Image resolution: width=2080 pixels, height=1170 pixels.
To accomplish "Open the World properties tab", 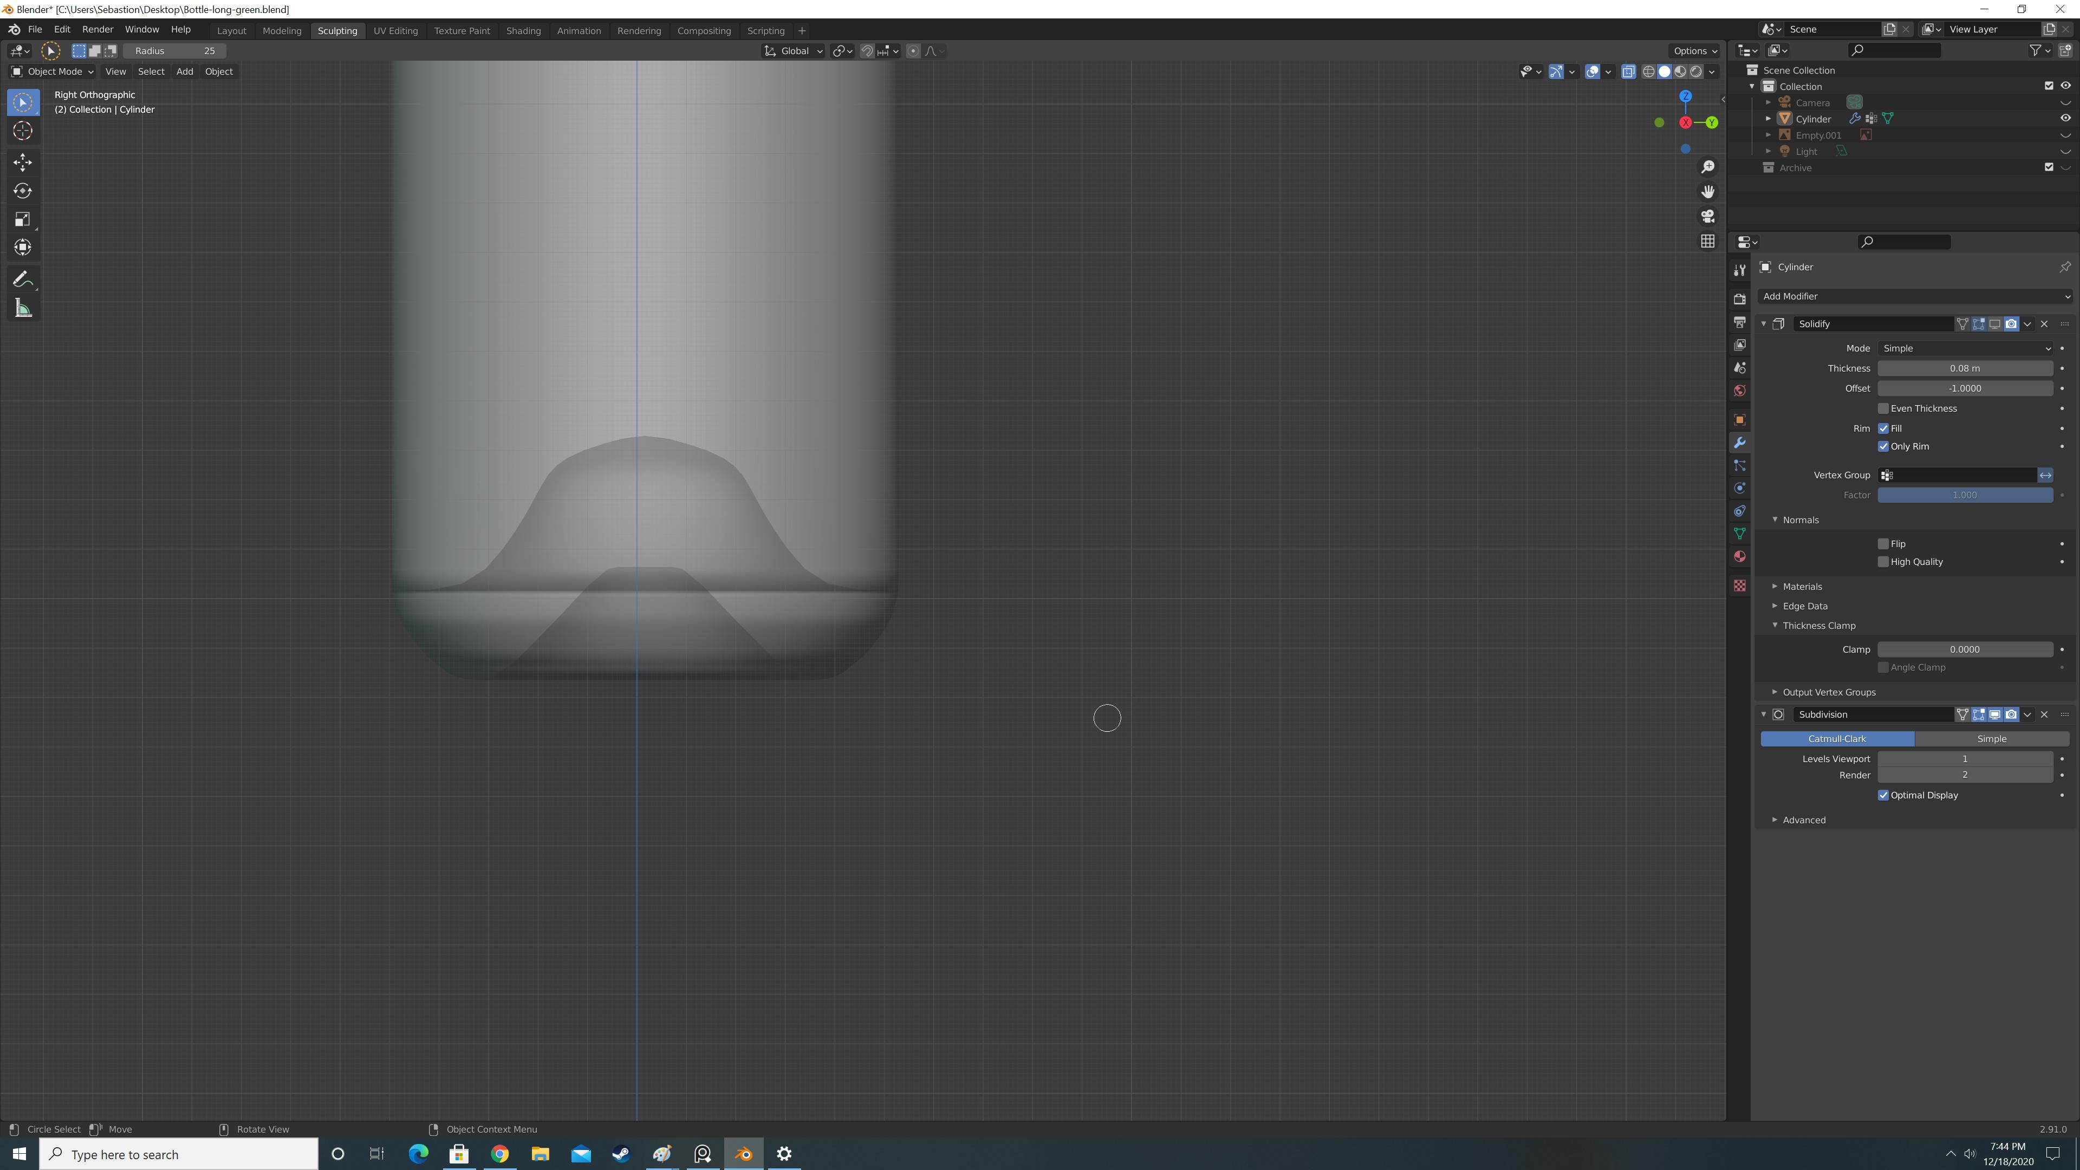I will 1739,391.
